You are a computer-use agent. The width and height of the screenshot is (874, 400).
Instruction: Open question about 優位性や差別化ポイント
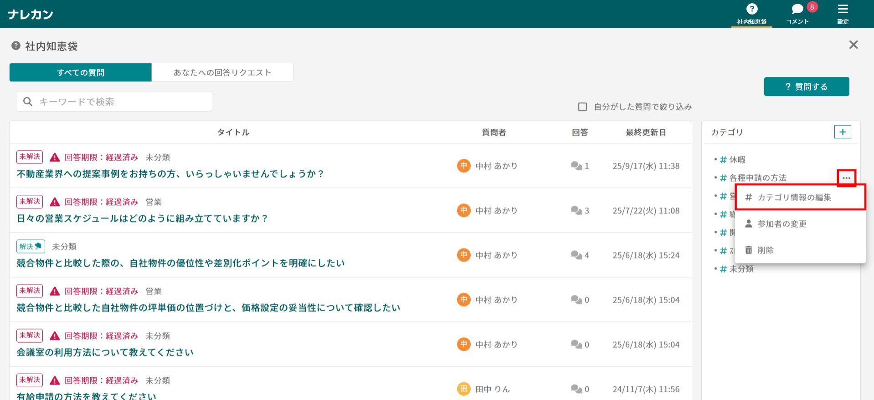point(180,263)
